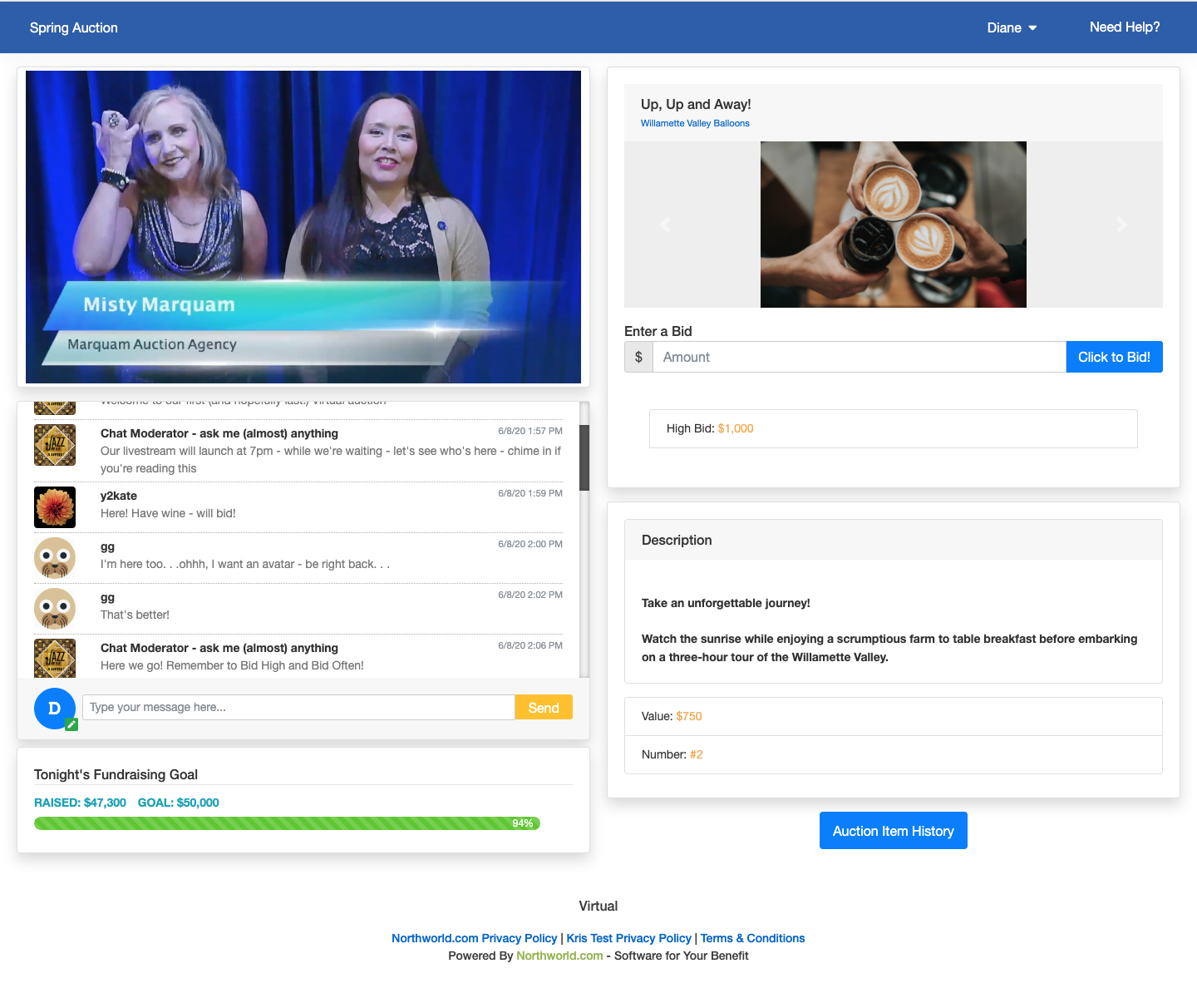Click the High Bid $1,000 value
Viewport: 1197px width, 998px height.
[x=736, y=428]
